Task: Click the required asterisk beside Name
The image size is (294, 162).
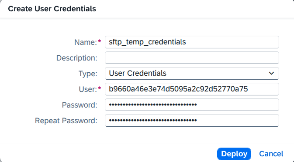Action: pyautogui.click(x=100, y=41)
